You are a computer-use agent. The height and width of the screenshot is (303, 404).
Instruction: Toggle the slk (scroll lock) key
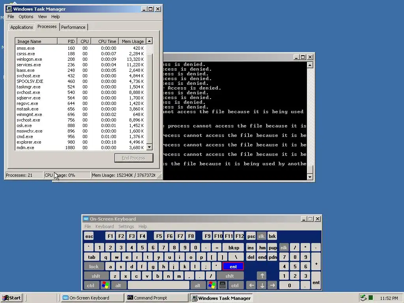261,236
